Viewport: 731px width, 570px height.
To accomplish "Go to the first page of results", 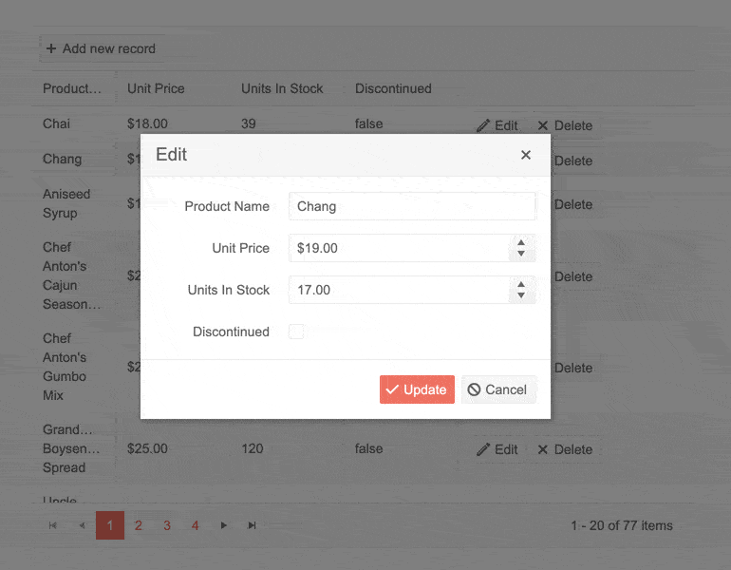I will (x=53, y=525).
